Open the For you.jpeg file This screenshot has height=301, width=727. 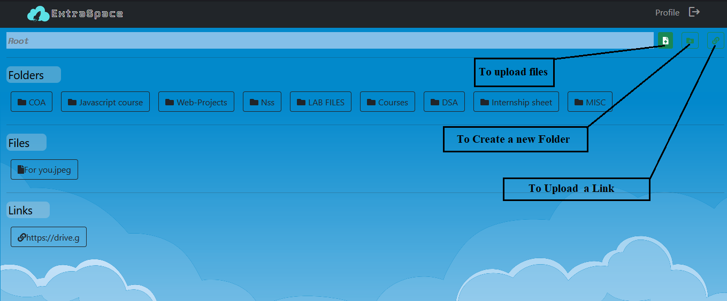pyautogui.click(x=44, y=169)
